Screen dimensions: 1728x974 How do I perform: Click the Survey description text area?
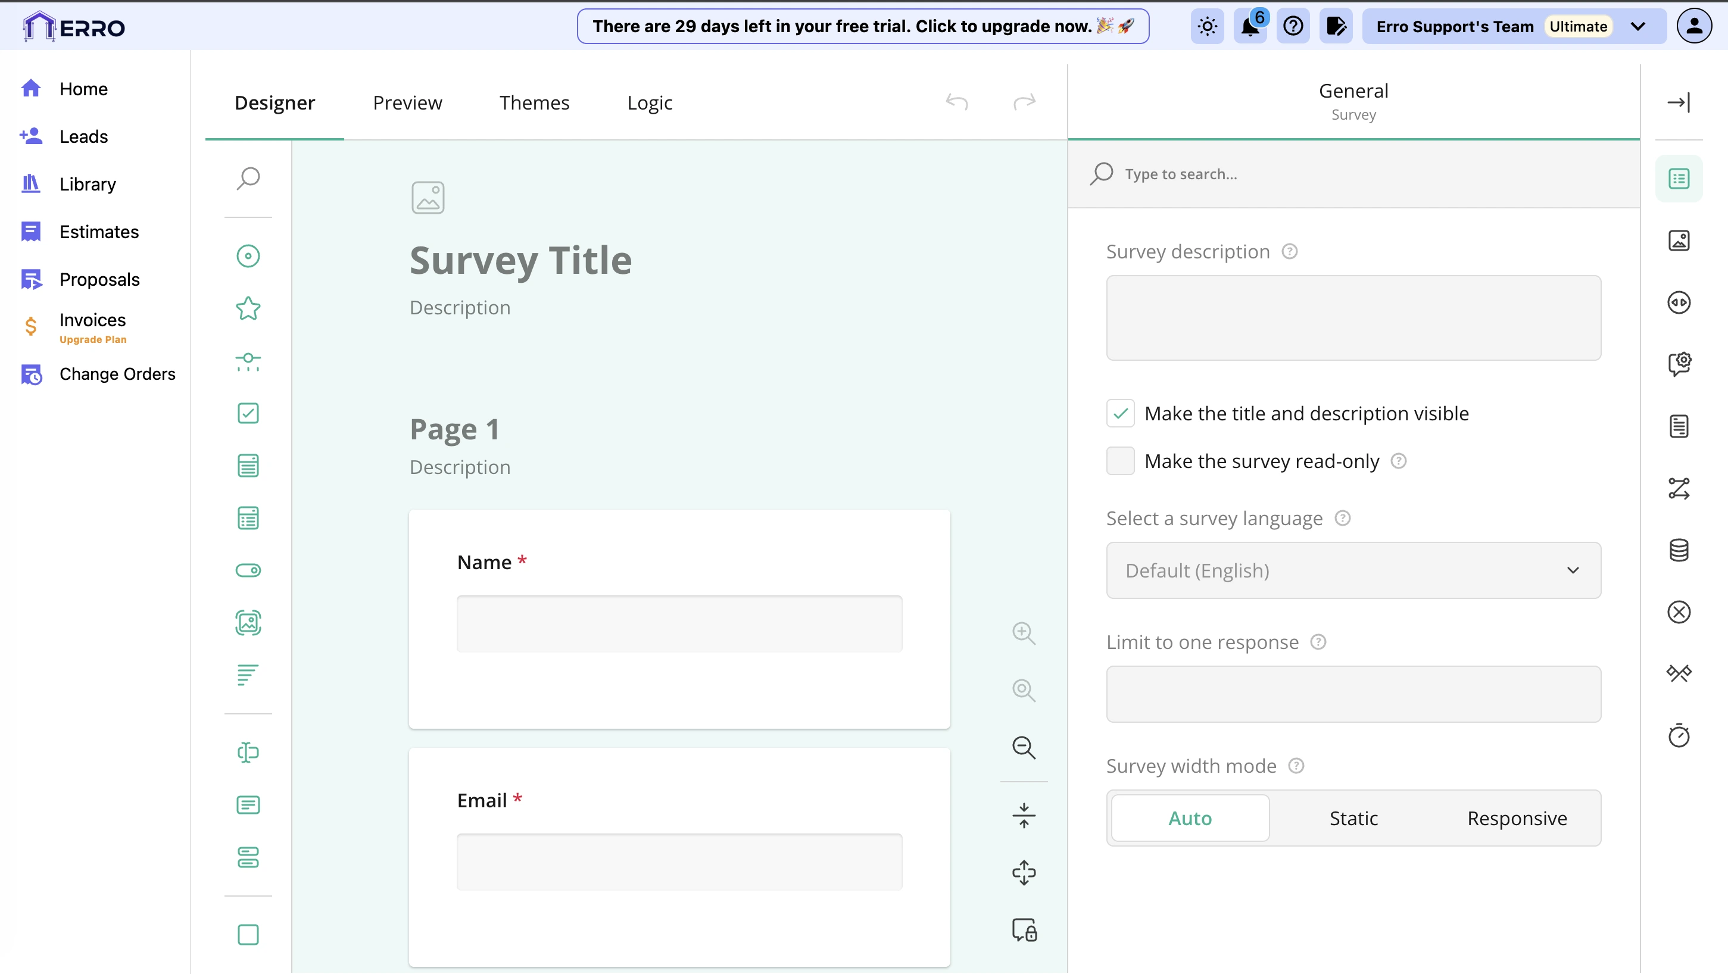coord(1353,318)
